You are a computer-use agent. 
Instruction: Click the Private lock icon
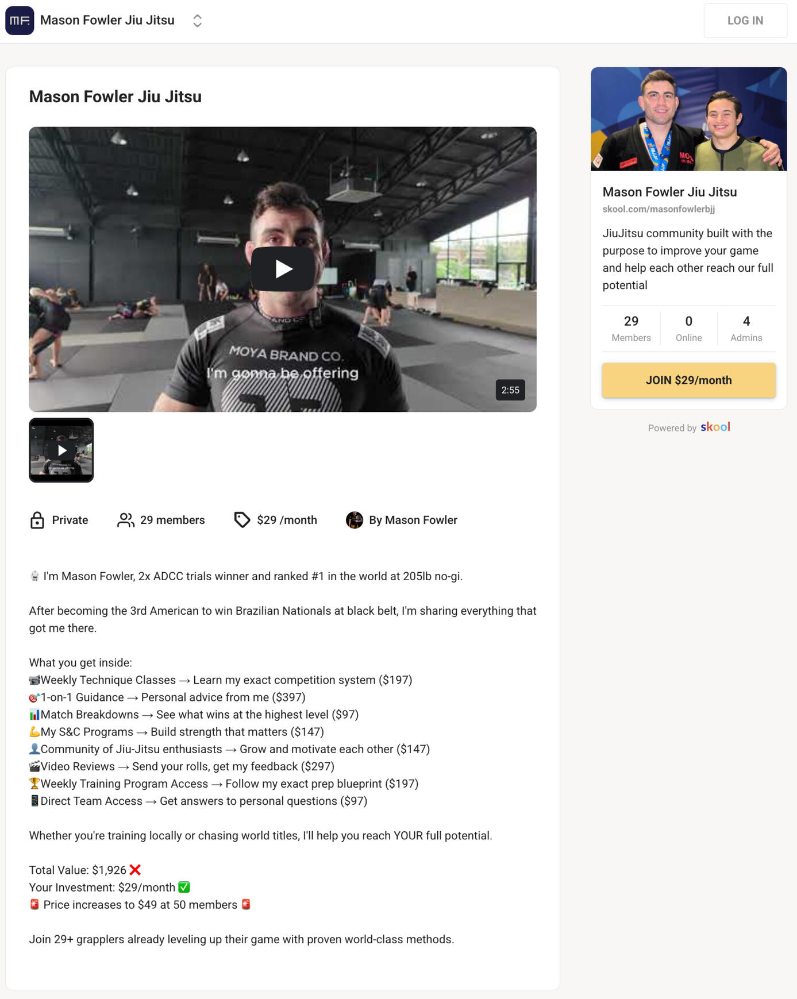pyautogui.click(x=37, y=520)
